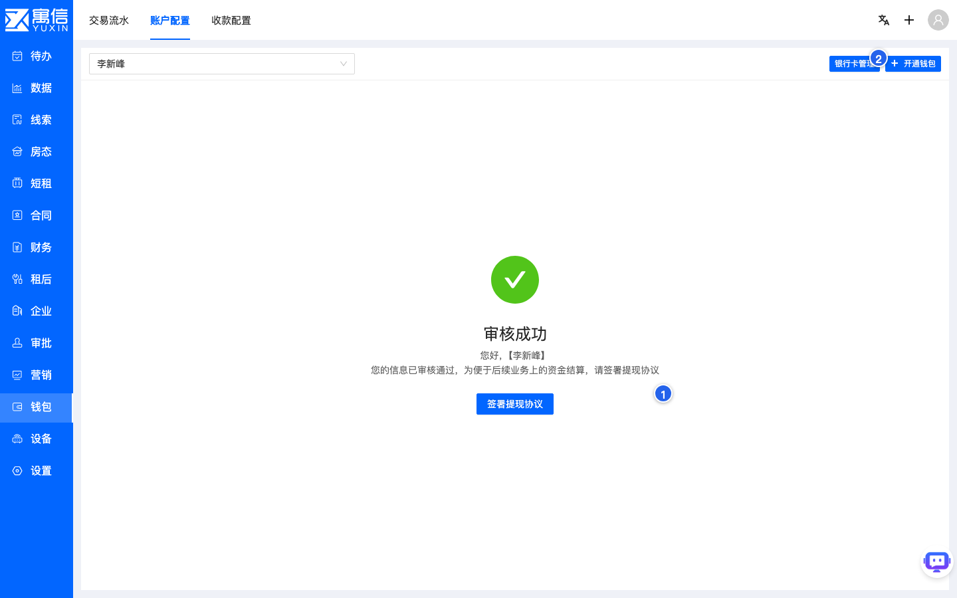Open the 合同 sidebar icon

17,215
